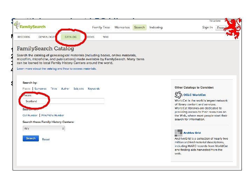This screenshot has width=252, height=189.
Task: Open the OCLC WorldCat link
Action: point(195,95)
